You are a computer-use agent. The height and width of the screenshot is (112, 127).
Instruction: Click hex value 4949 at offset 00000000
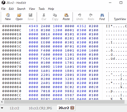(x=33, y=26)
